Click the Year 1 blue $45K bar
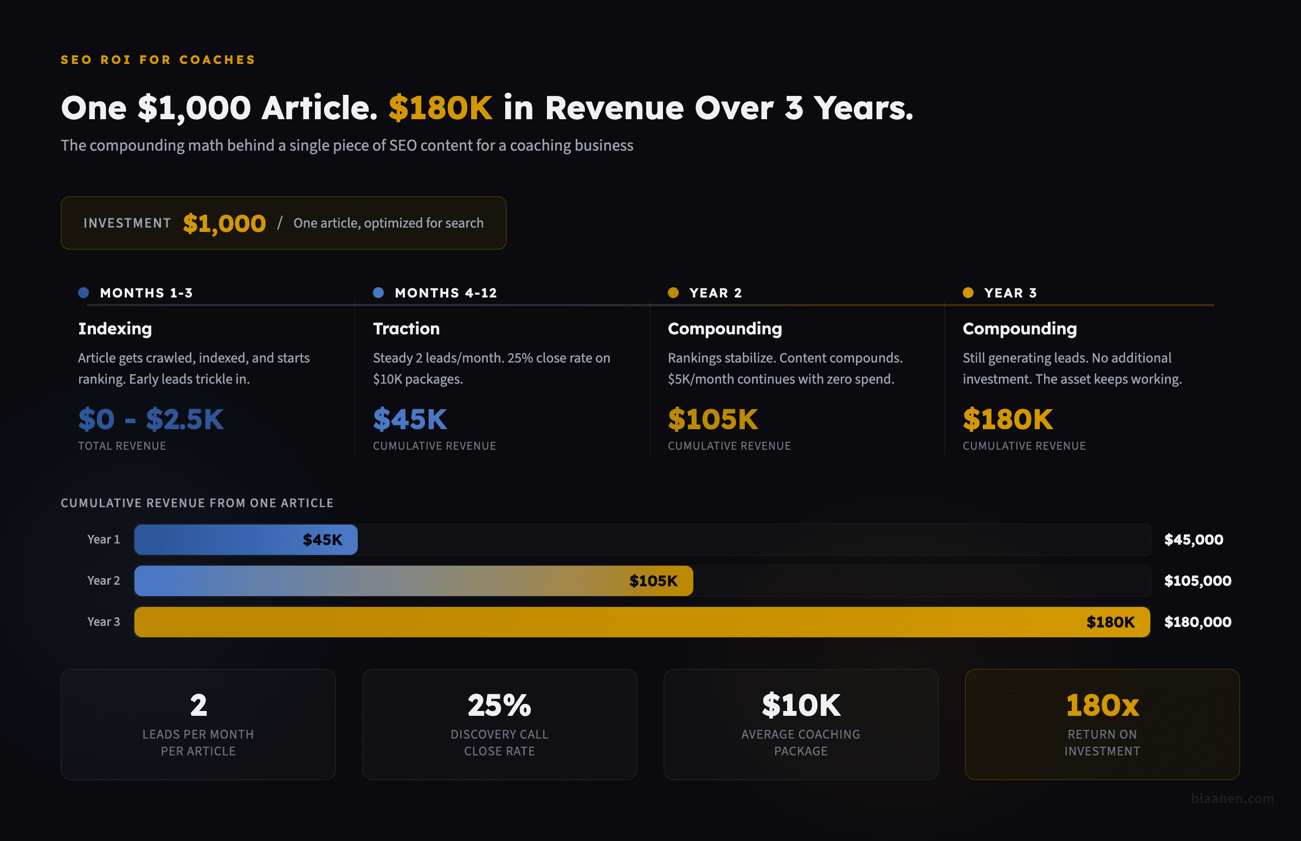The height and width of the screenshot is (841, 1301). (245, 539)
